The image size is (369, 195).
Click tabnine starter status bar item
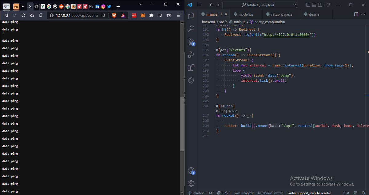[270, 193]
